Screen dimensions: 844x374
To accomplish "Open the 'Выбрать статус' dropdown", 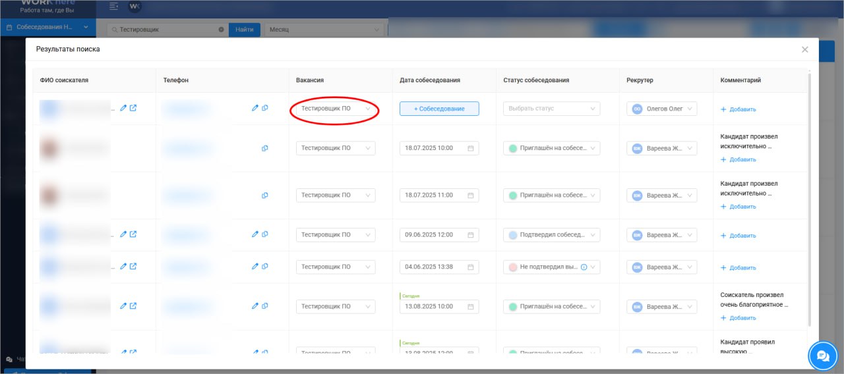I will [x=551, y=109].
